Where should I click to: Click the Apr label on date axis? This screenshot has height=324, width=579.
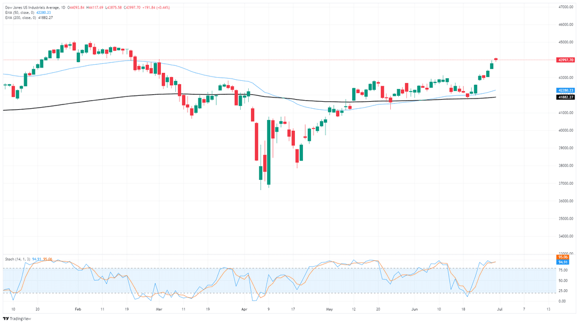click(x=244, y=309)
